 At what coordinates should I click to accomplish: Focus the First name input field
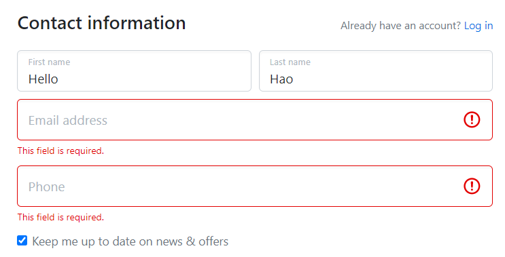click(x=135, y=71)
